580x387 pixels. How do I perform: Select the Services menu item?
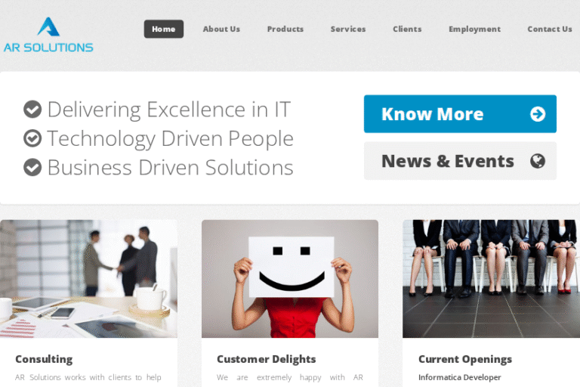coord(348,29)
